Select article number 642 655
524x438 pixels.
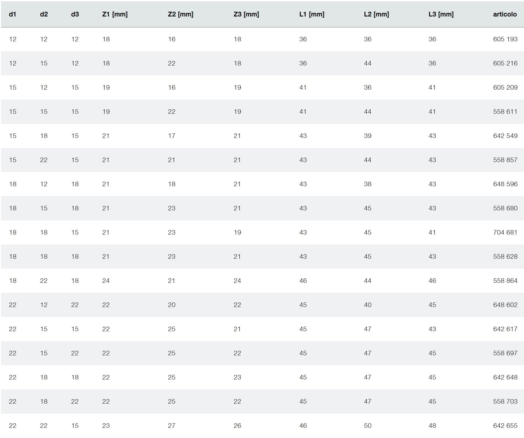point(505,426)
